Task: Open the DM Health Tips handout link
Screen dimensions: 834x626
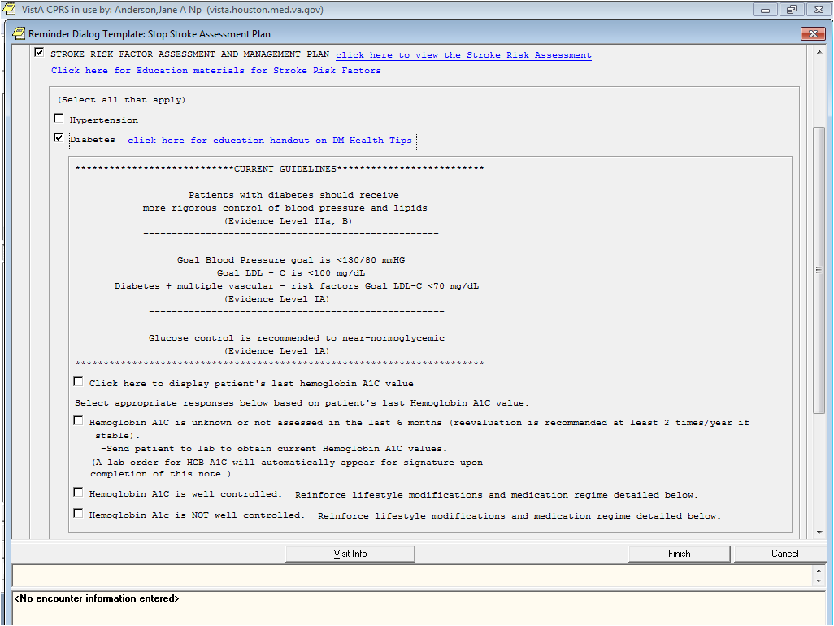Action: click(x=269, y=141)
